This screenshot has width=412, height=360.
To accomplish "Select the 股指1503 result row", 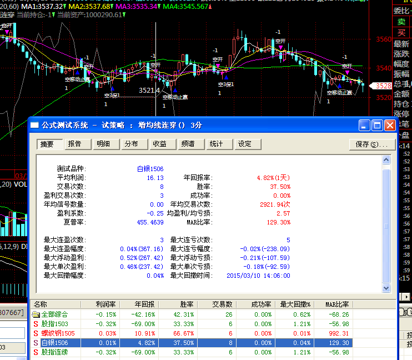I will (192, 324).
